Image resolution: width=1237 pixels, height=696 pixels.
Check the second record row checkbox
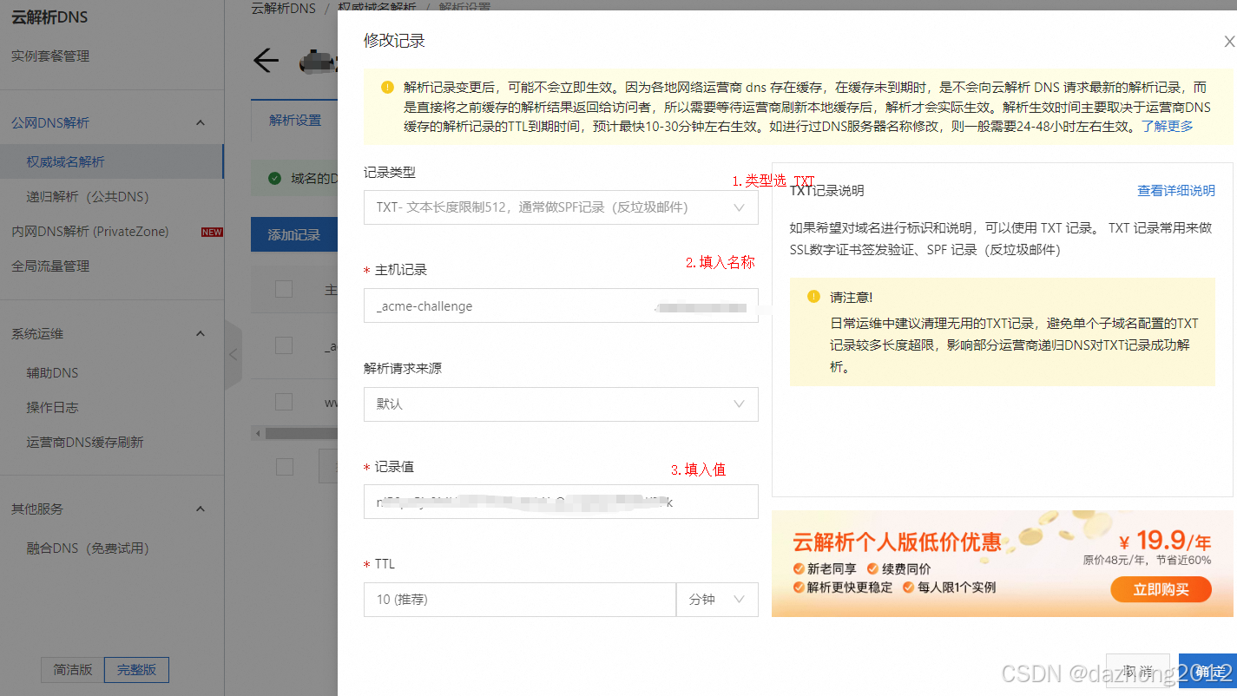point(284,401)
